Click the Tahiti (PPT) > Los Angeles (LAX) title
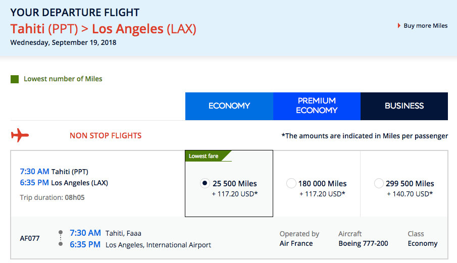 [104, 29]
